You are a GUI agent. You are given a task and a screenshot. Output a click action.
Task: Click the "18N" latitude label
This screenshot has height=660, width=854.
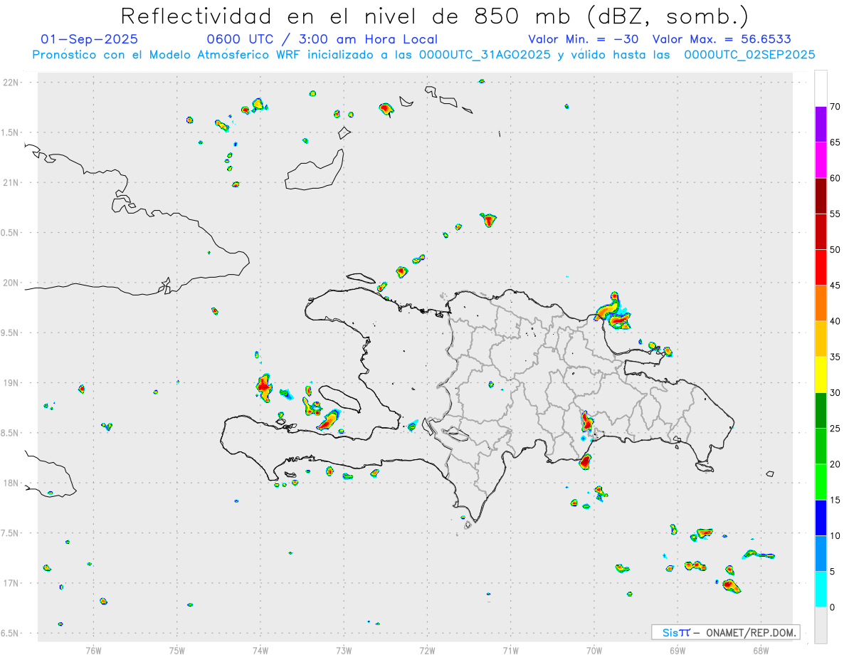(x=11, y=483)
